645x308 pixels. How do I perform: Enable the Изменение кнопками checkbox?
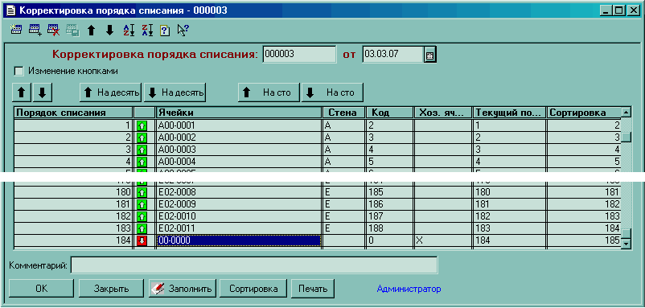coord(18,71)
